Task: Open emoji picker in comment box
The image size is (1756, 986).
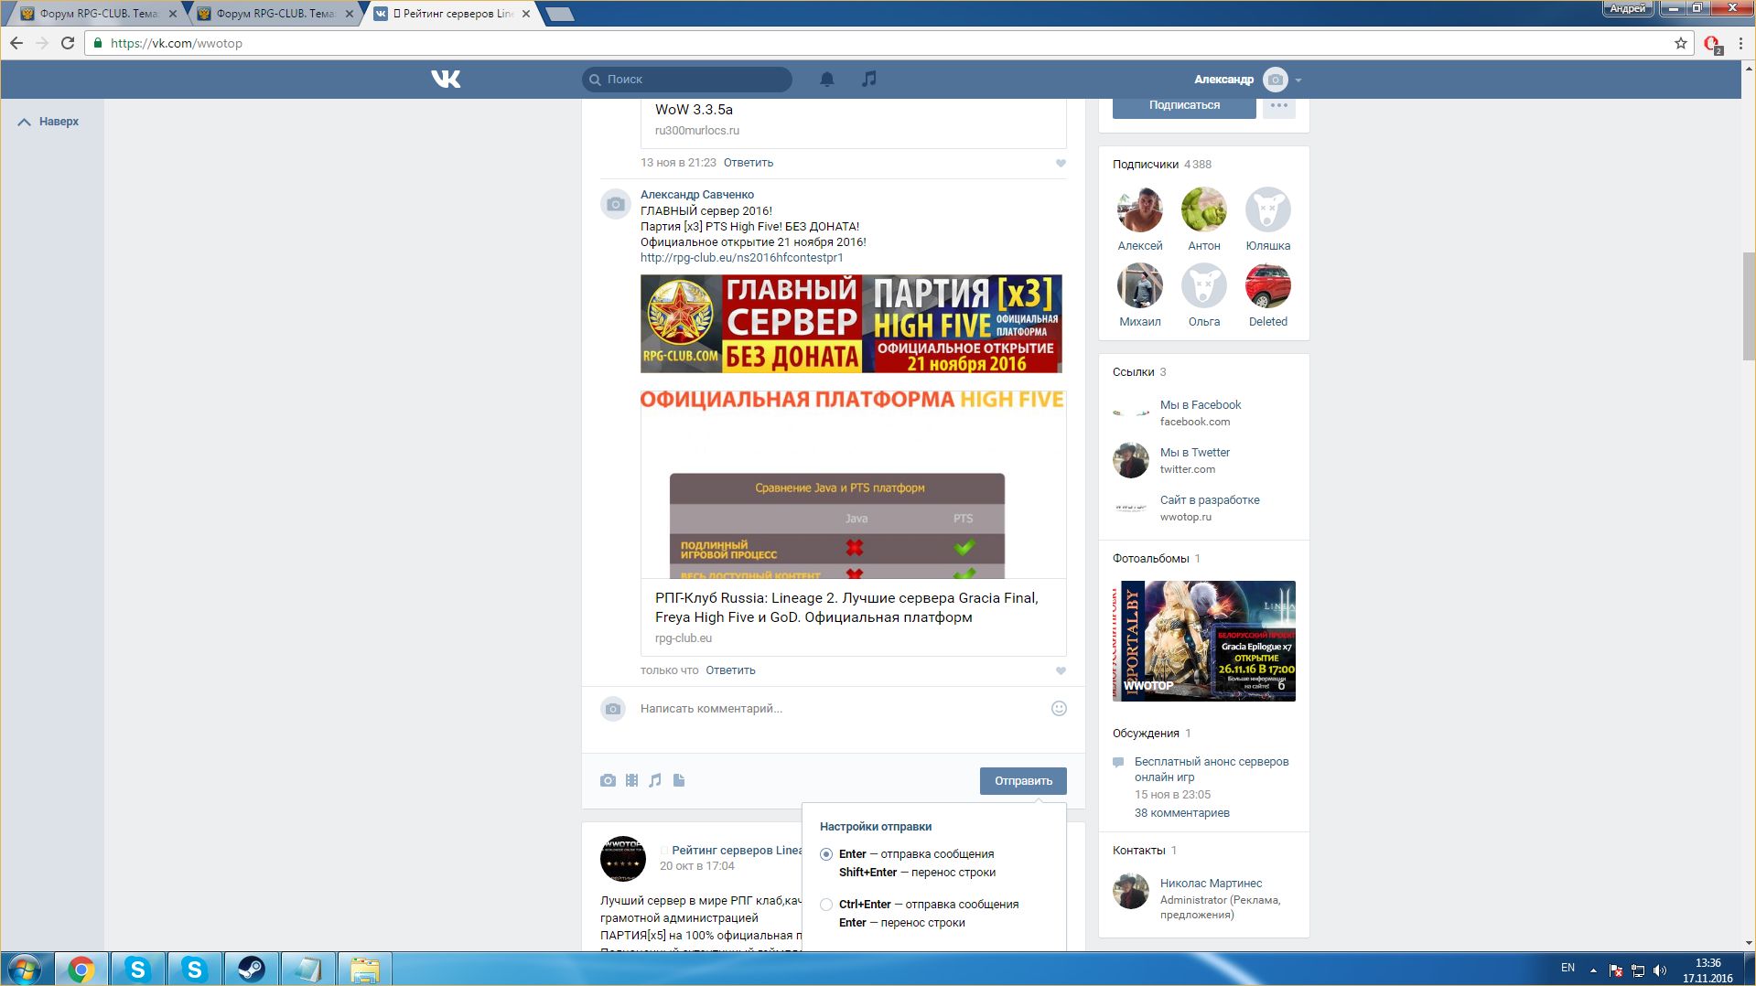Action: pos(1059,708)
